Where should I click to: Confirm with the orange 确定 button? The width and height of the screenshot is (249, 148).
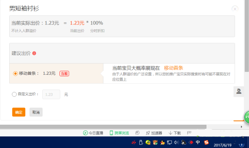click(19, 112)
